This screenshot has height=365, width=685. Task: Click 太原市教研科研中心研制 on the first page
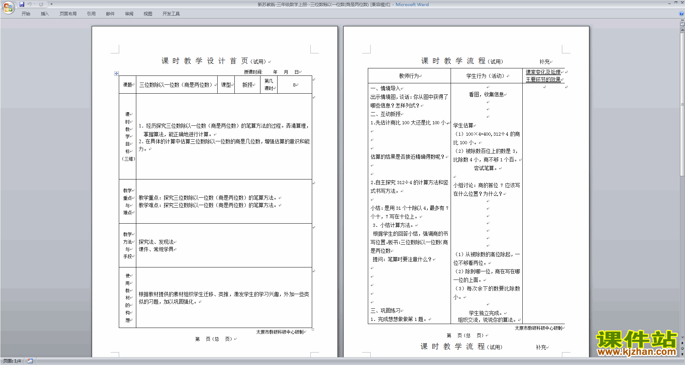pyautogui.click(x=280, y=332)
